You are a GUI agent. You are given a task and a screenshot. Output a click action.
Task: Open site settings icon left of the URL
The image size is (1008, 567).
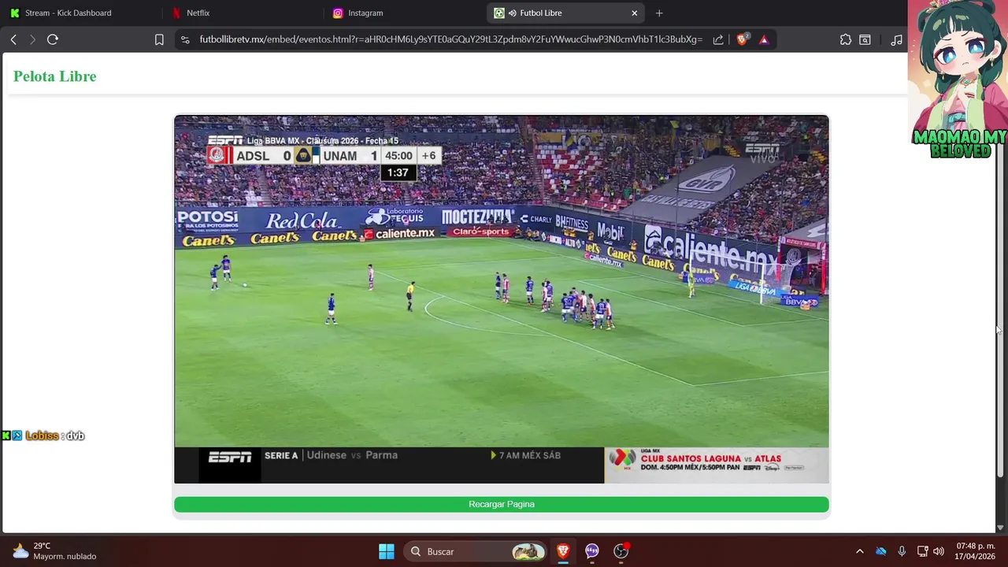coord(185,39)
